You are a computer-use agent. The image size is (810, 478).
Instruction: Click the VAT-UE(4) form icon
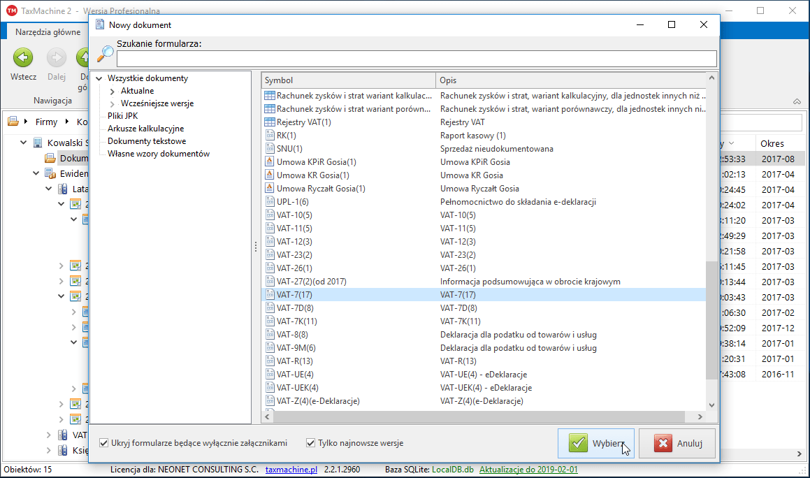click(270, 375)
